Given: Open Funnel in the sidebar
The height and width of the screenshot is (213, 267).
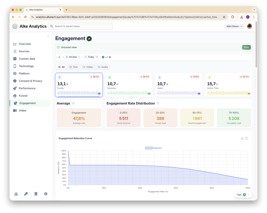Looking at the screenshot, I should pyautogui.click(x=23, y=96).
